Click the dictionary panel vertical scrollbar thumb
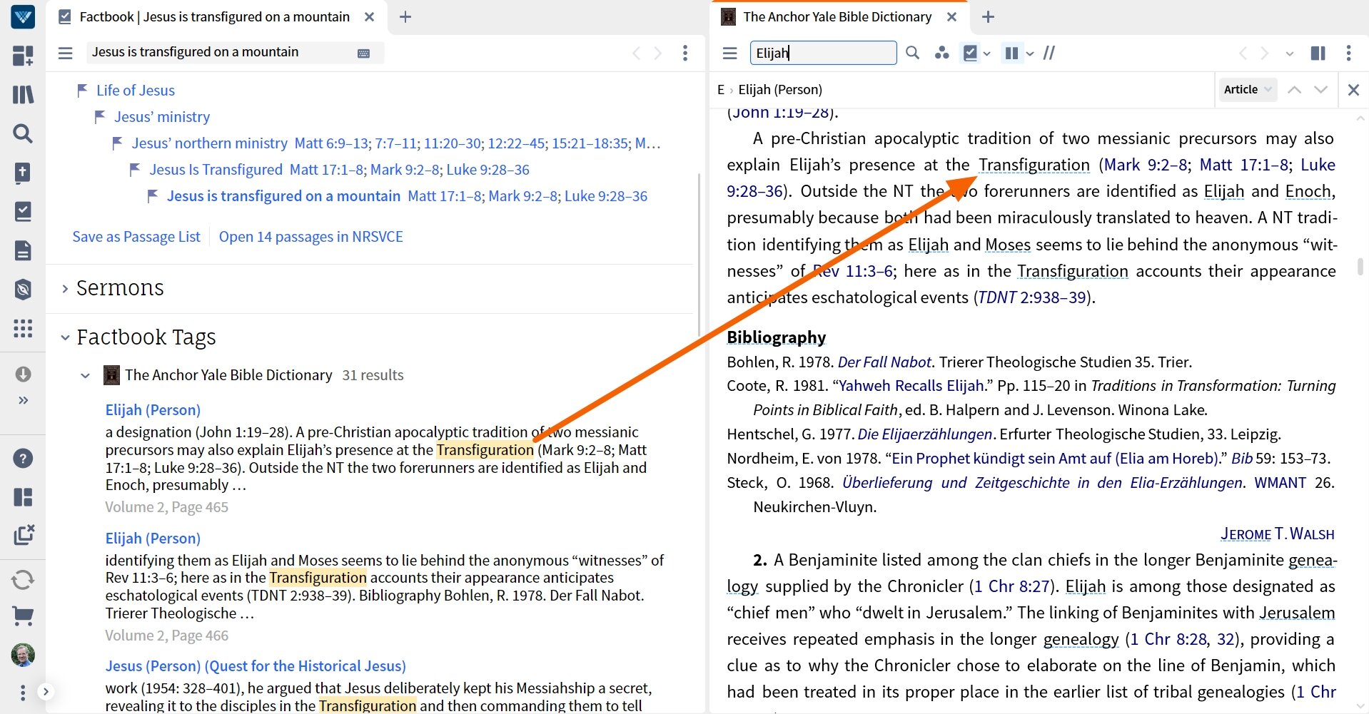Image resolution: width=1369 pixels, height=714 pixels. click(x=1360, y=267)
